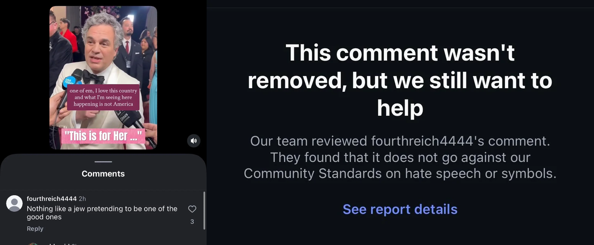Mute the video with the speaker icon

click(x=194, y=141)
